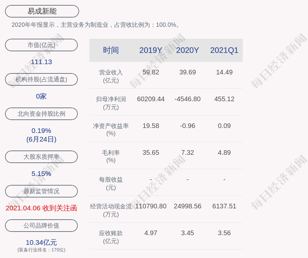This screenshot has width=308, height=258.
Task: Click the 111.13 market value figure
Action: pyautogui.click(x=41, y=62)
